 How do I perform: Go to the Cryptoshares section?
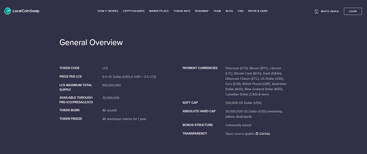[134, 11]
